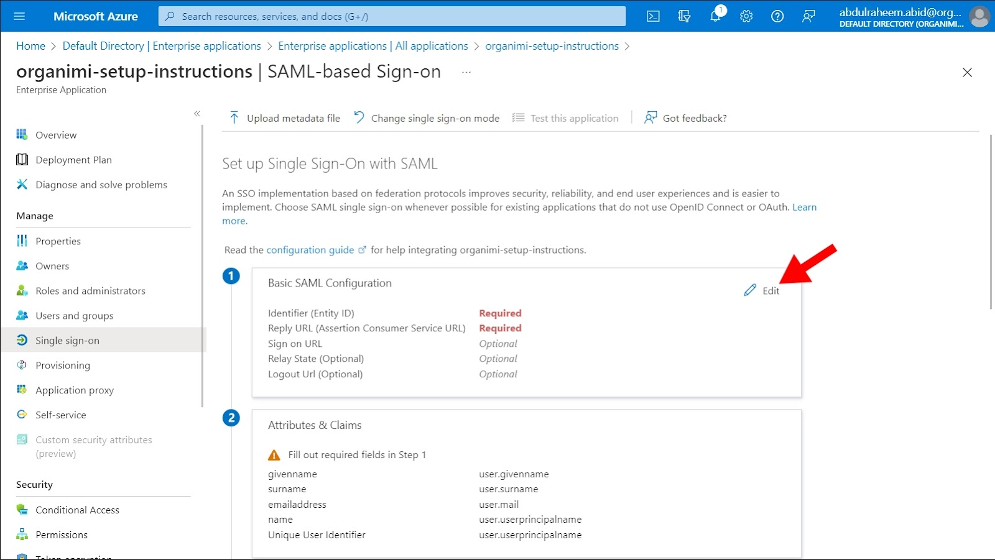This screenshot has height=560, width=995.
Task: Open the Help question mark
Action: (777, 16)
